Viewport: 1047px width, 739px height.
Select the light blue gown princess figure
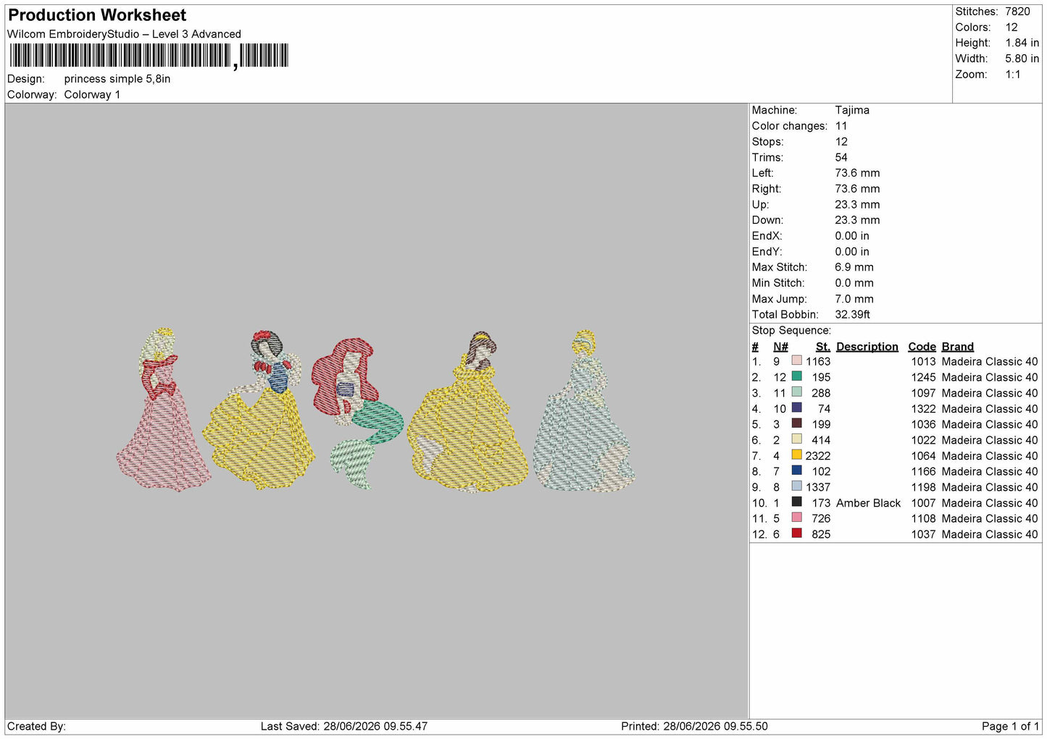pos(584,411)
